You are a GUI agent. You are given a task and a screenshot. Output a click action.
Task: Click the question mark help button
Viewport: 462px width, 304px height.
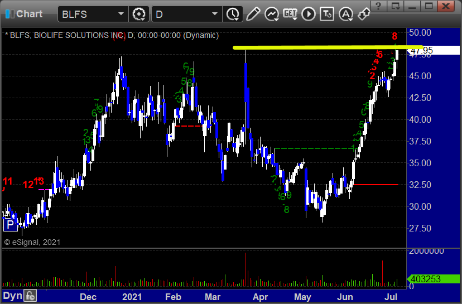coord(379,6)
